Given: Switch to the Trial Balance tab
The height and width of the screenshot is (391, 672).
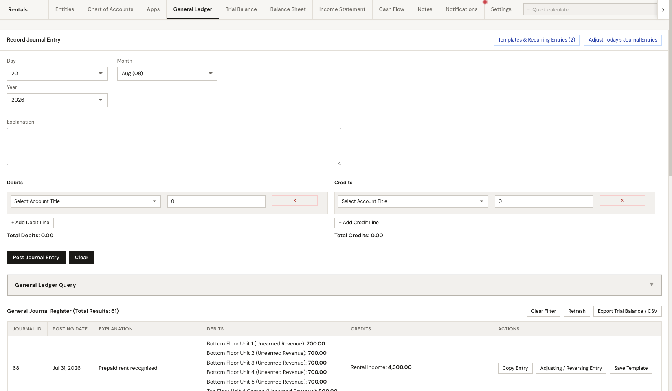Looking at the screenshot, I should pos(241,9).
